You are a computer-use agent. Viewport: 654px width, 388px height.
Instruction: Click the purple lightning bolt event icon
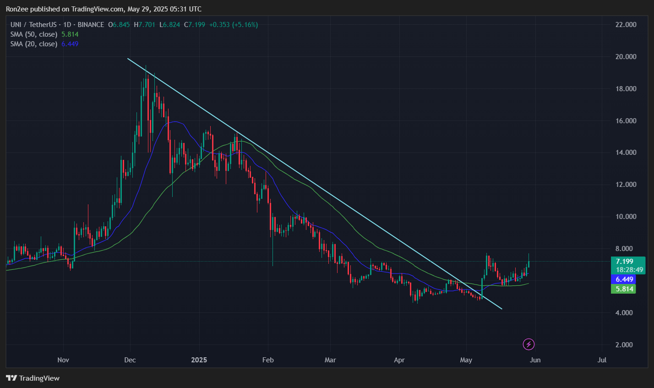(529, 344)
